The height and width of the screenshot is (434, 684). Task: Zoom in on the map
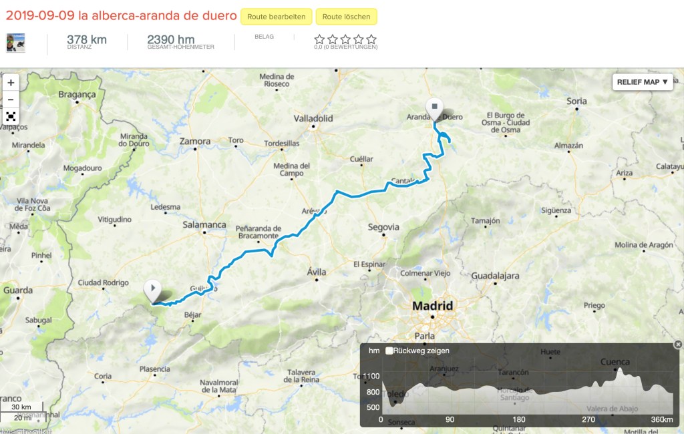[x=11, y=83]
